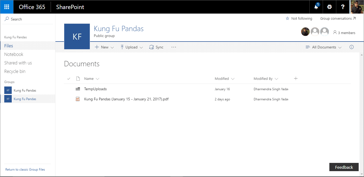Click the search magnifier icon
Viewport: 364px width, 177px height.
[x=7, y=19]
